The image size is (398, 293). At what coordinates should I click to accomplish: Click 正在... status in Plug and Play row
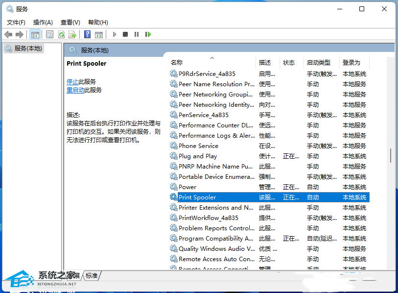coord(291,156)
